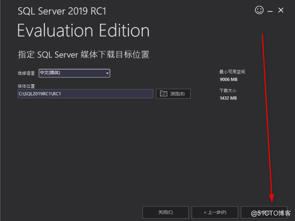Close the installer with the X icon

pos(281,10)
